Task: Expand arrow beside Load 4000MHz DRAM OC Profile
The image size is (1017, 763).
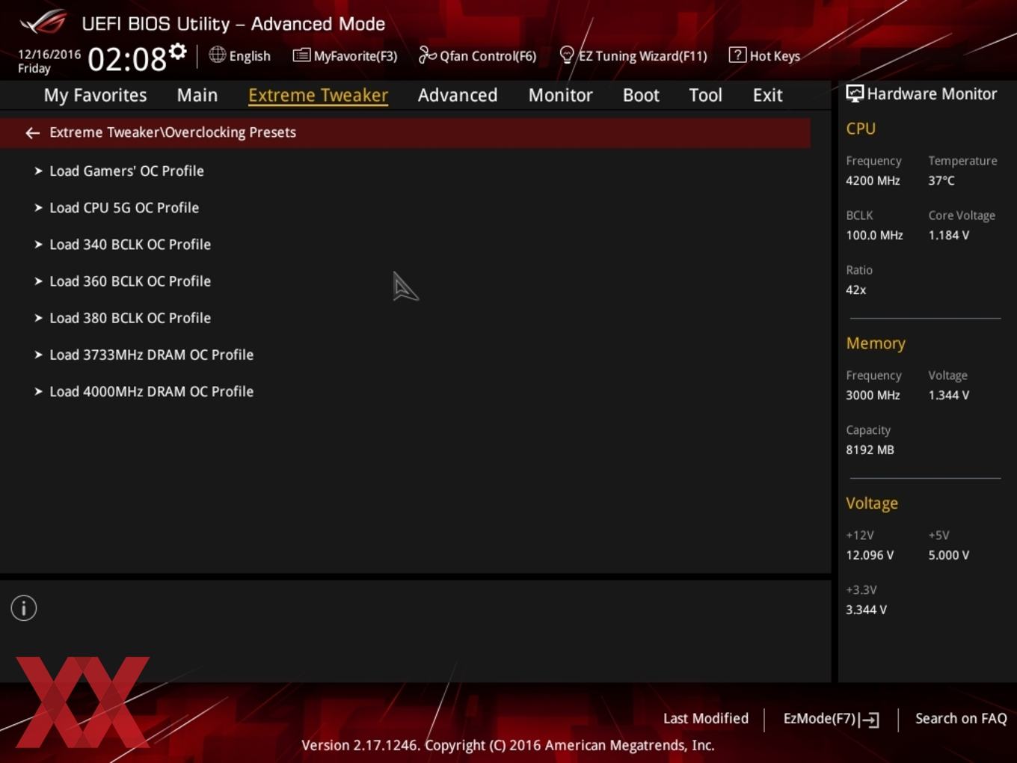Action: tap(38, 390)
